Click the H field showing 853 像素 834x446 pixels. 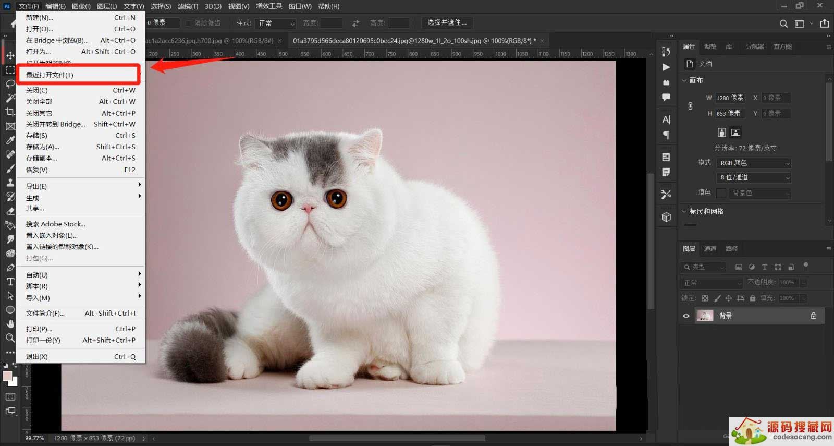tap(730, 113)
